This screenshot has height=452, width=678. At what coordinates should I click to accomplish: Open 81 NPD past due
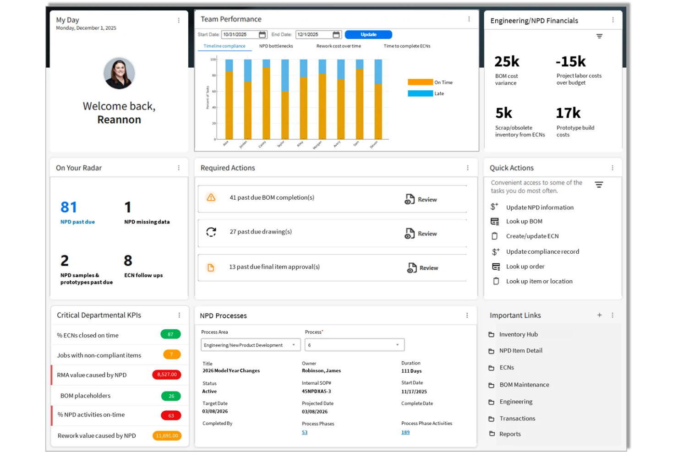point(77,212)
